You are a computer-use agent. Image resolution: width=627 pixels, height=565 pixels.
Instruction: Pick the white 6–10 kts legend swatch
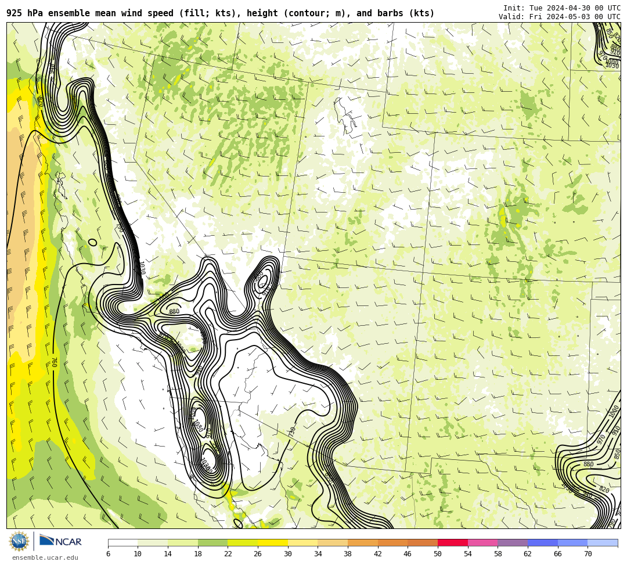pyautogui.click(x=122, y=542)
